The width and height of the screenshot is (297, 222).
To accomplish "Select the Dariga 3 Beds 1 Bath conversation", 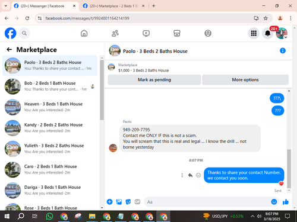I will 50,191.
